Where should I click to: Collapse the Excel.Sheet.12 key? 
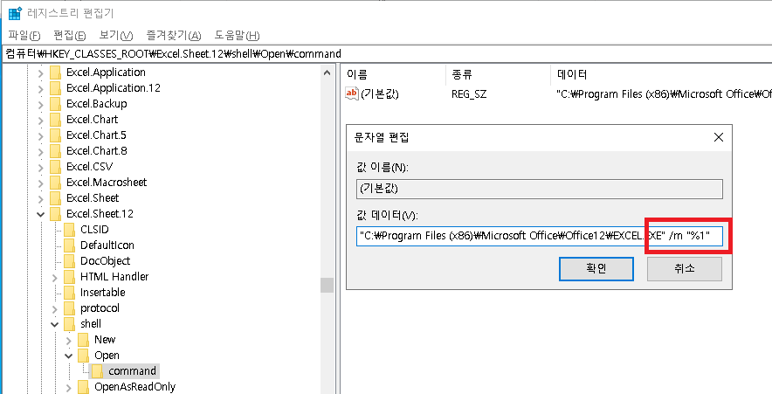click(x=41, y=214)
